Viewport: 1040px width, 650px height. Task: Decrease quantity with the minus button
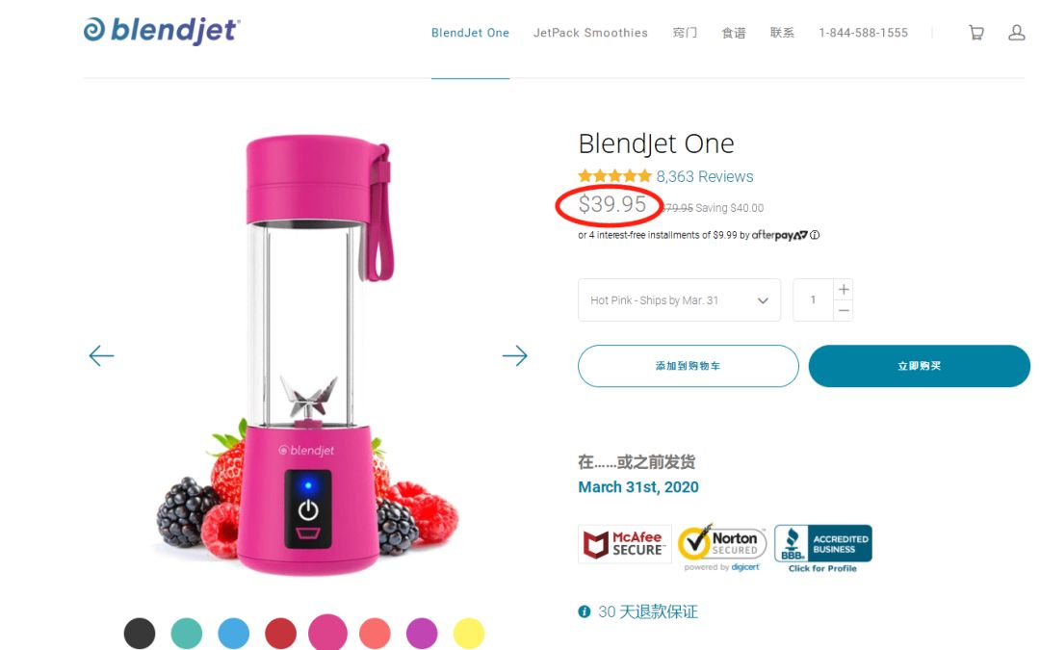843,310
